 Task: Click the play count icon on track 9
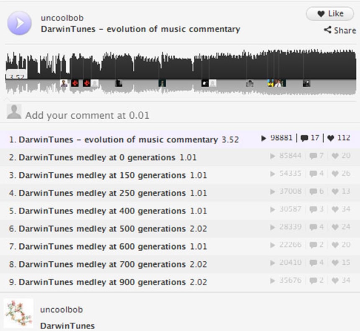(x=273, y=281)
